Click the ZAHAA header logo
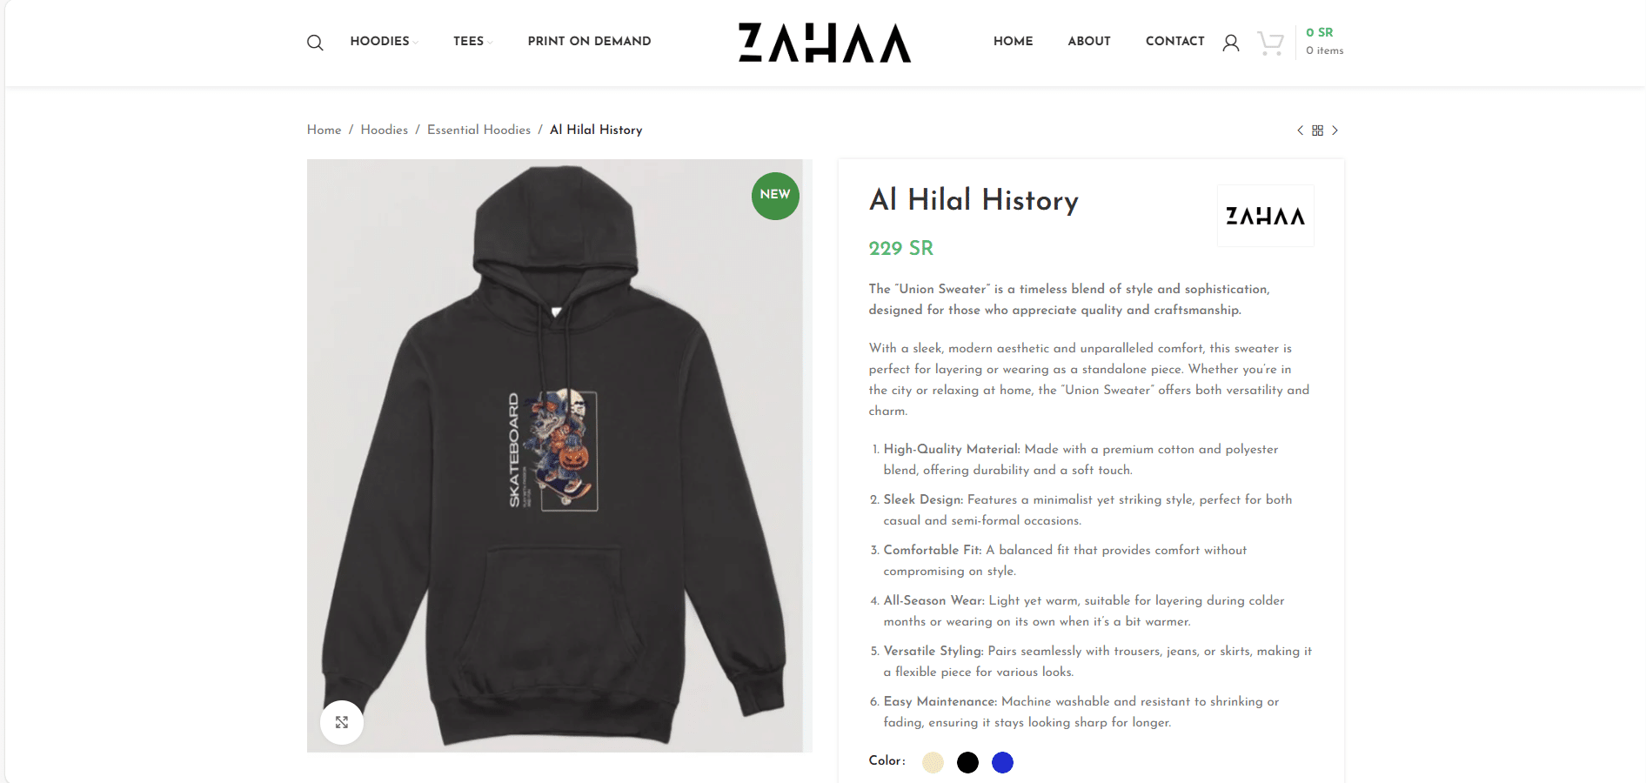This screenshot has height=783, width=1646. click(824, 43)
